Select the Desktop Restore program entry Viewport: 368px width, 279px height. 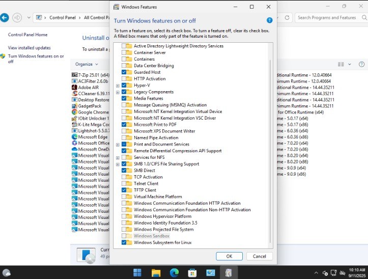[91, 100]
